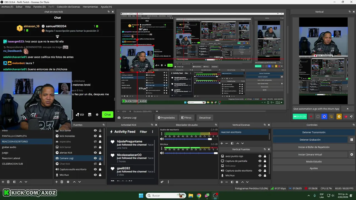Open Vertical Fuentes properties gear icon

click(237, 182)
